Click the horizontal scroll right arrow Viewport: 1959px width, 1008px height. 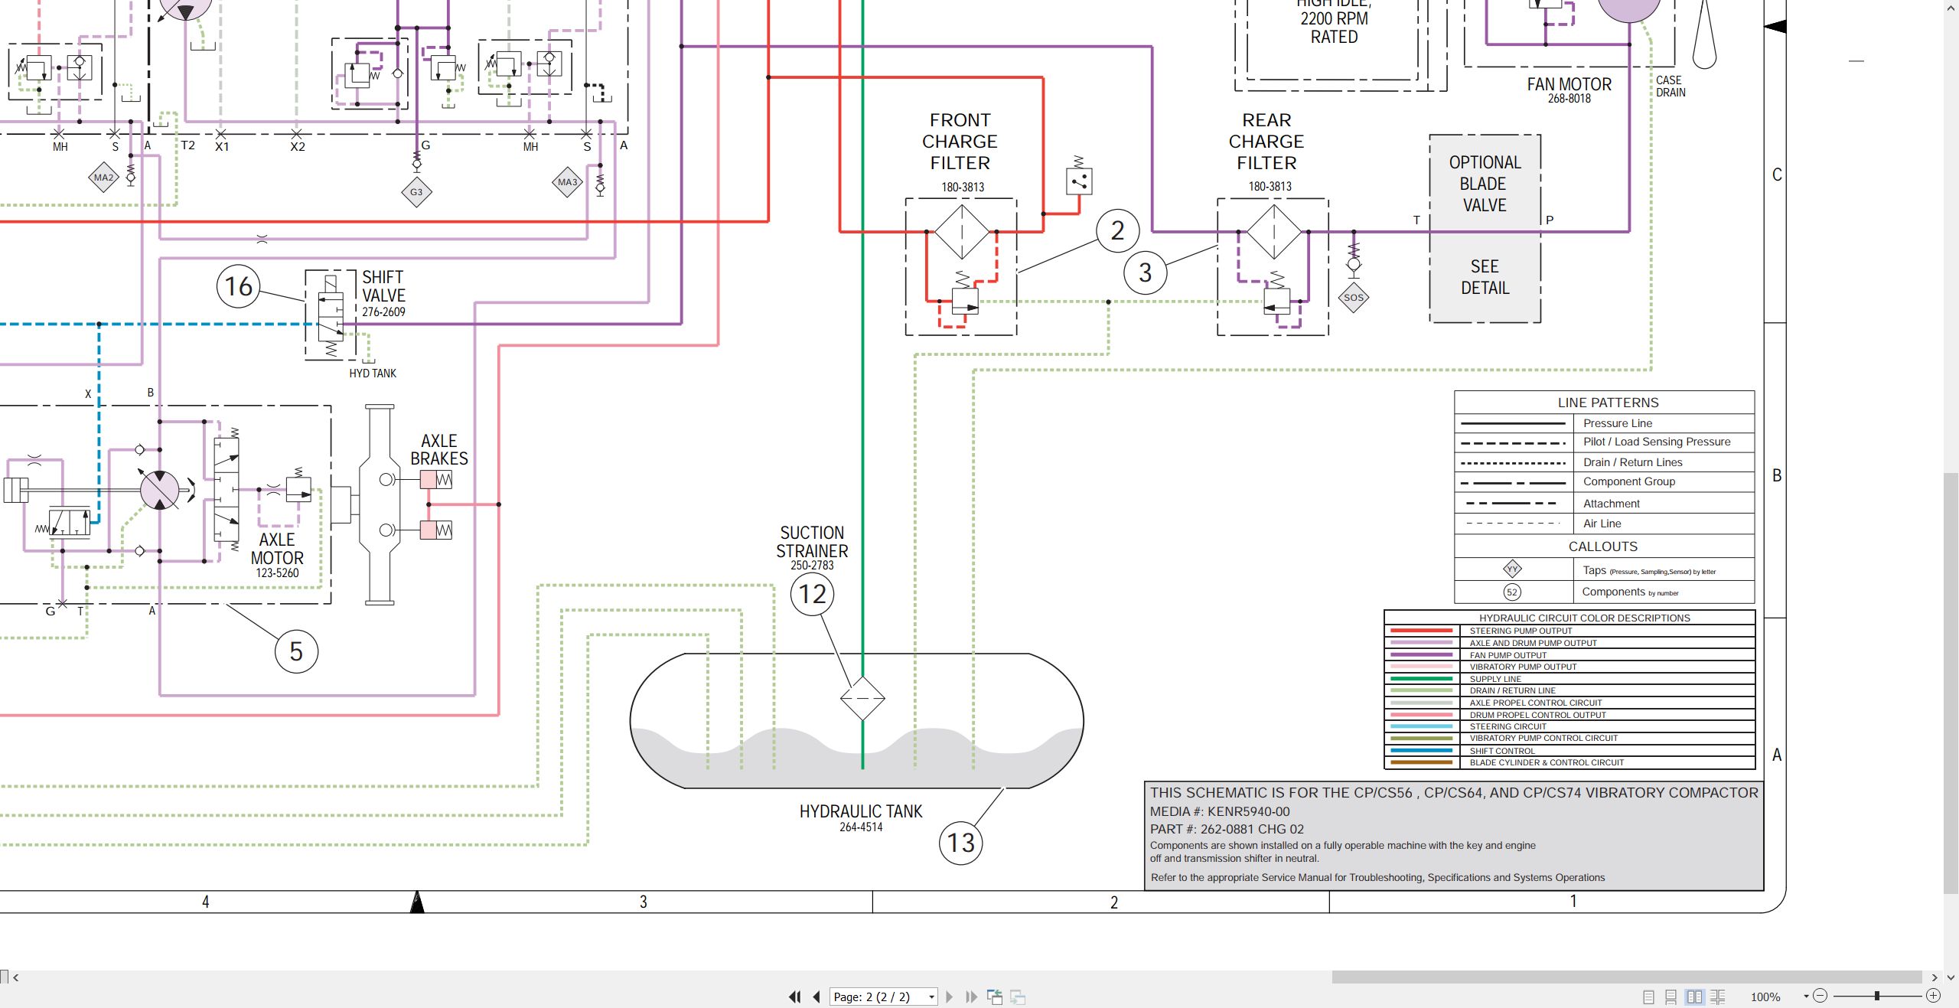(x=1935, y=977)
